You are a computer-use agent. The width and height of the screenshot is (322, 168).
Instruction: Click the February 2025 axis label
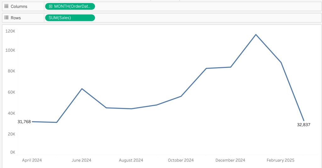[280, 160]
